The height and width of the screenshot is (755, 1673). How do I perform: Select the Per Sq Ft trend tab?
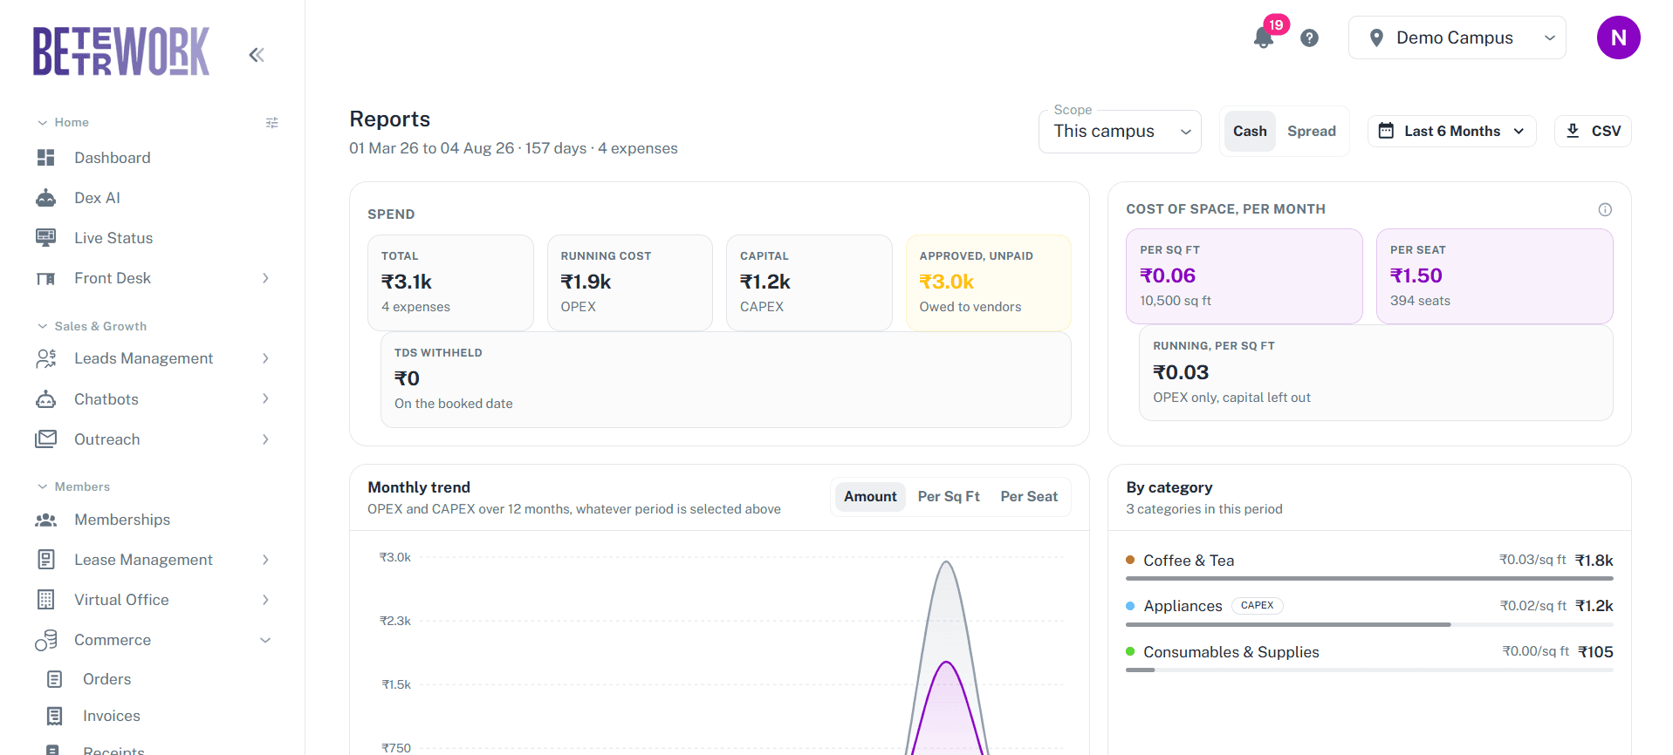[x=949, y=496]
